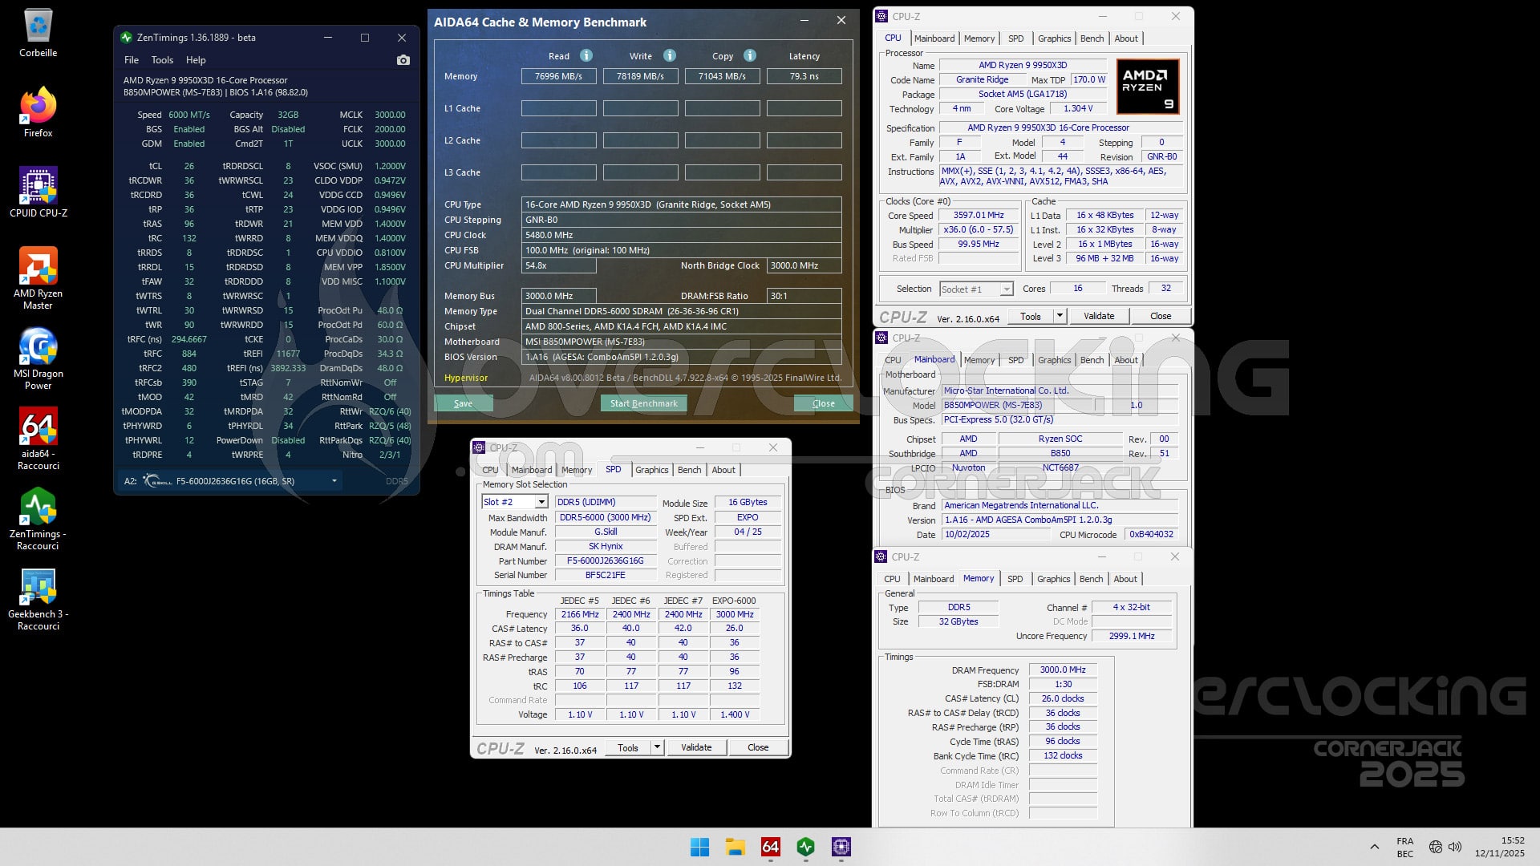This screenshot has height=866, width=1540.
Task: Click the info icon beside Write in AIDA64
Action: 670,55
